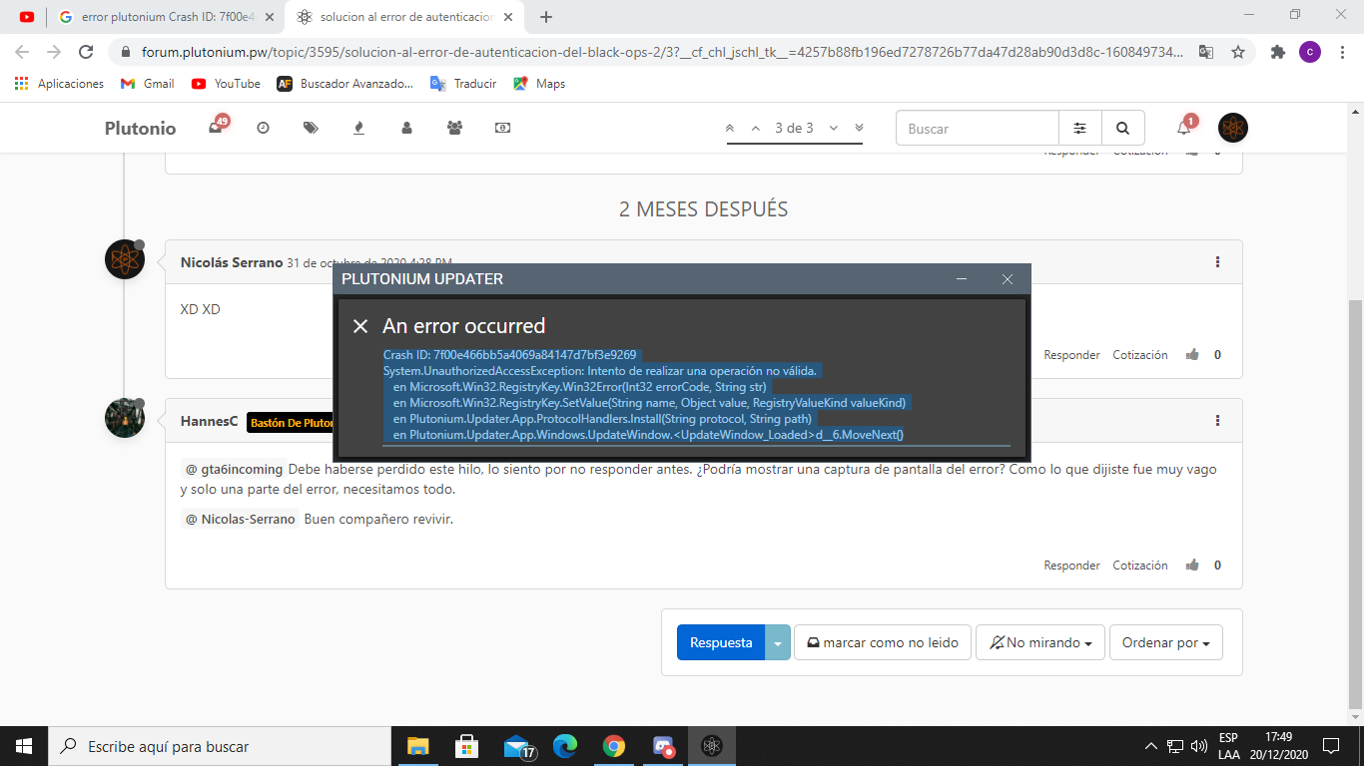Translate this page icon in address bar
This screenshot has height=766, width=1364.
1206,52
